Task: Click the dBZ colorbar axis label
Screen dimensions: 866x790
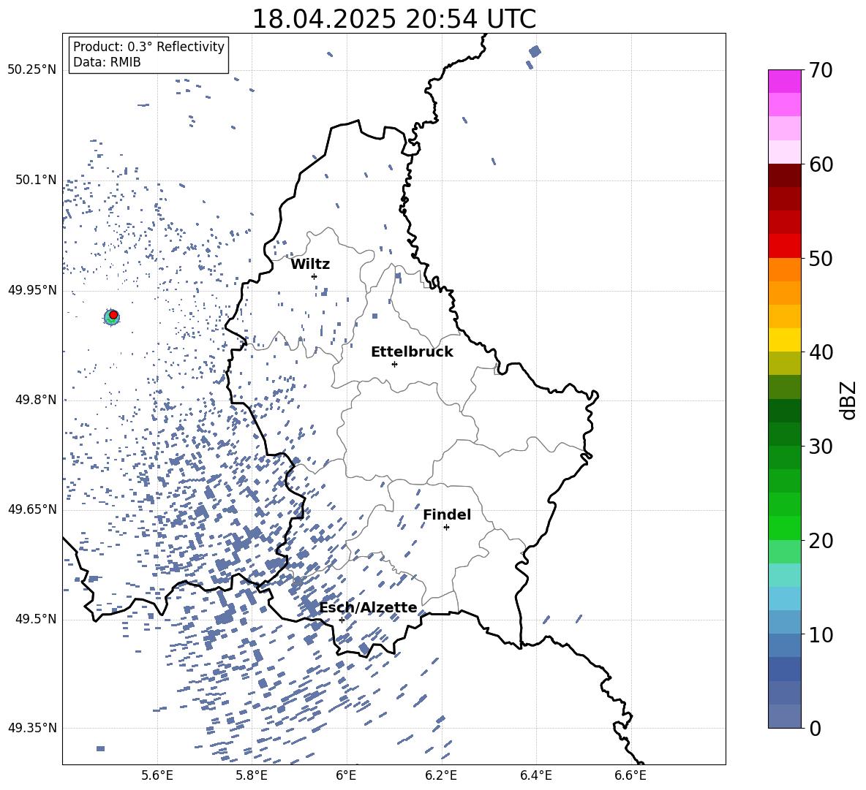Action: (x=848, y=400)
